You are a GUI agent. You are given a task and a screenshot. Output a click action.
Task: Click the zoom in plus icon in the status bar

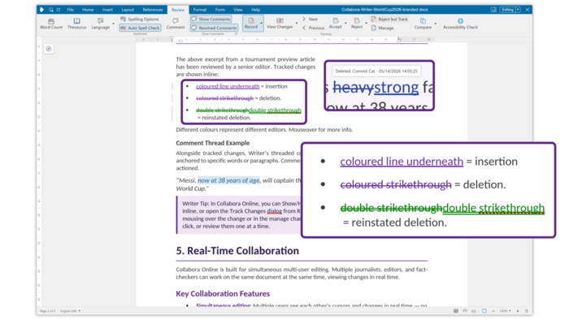point(518,311)
